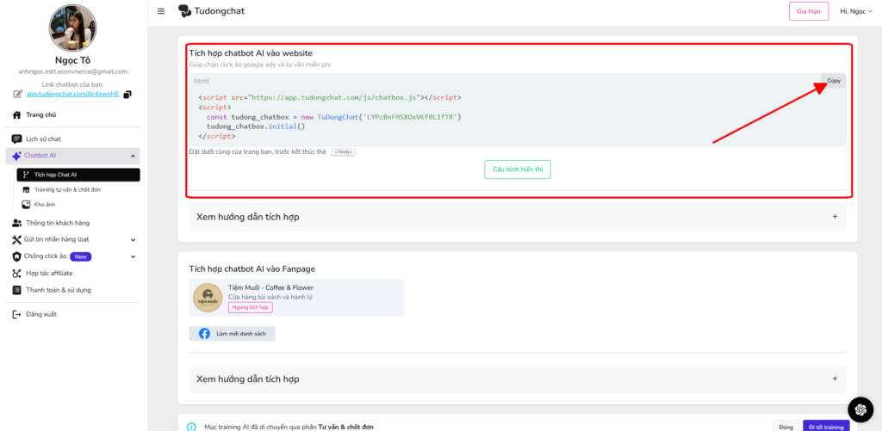Click Cửa hàng túi xách và hành lý

click(x=270, y=297)
